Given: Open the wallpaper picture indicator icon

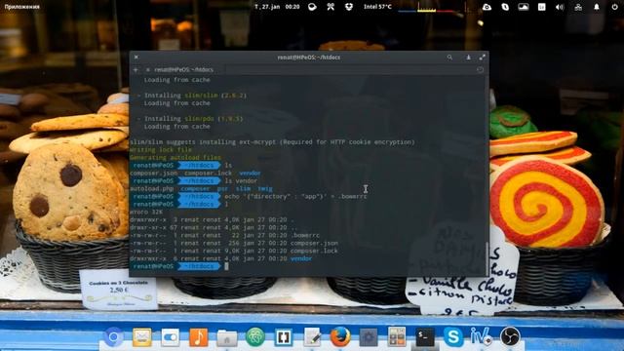Looking at the screenshot, I should click(x=524, y=7).
